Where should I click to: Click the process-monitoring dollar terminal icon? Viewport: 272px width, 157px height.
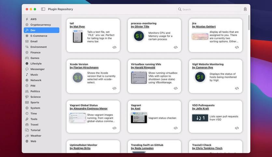139,36
